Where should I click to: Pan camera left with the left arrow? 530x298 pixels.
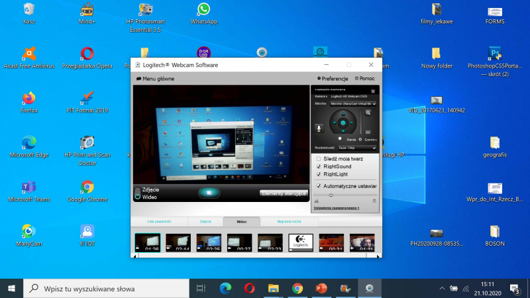[x=335, y=123]
